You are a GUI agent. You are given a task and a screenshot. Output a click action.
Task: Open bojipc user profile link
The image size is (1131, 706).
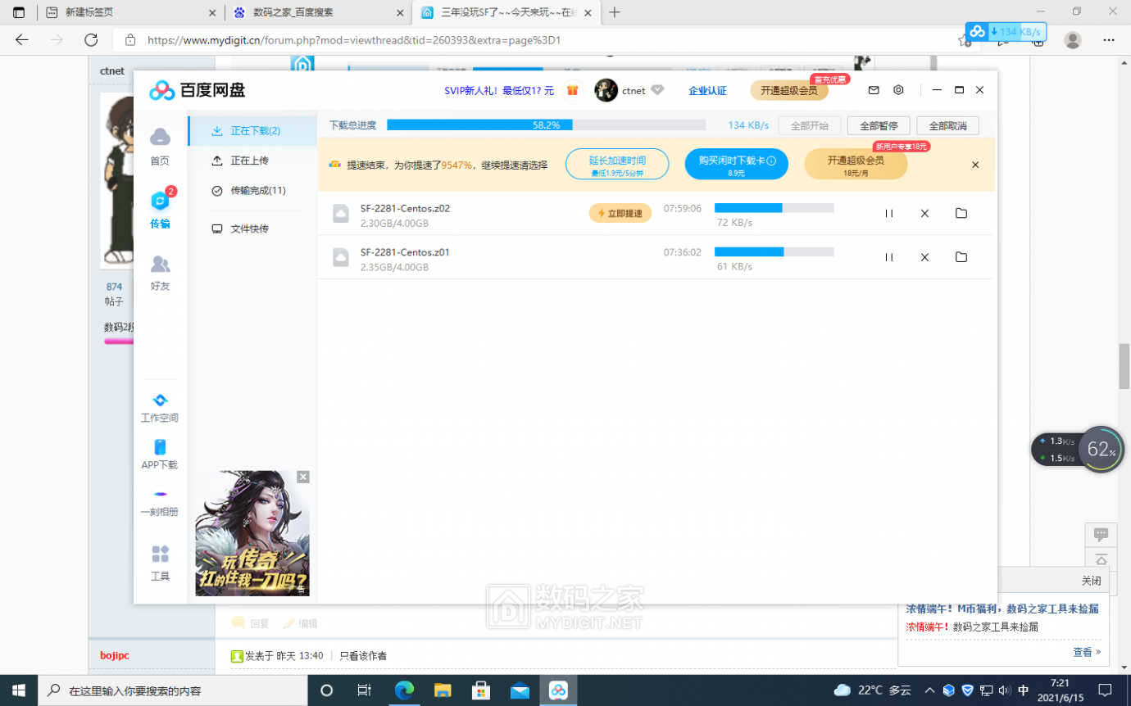[115, 655]
